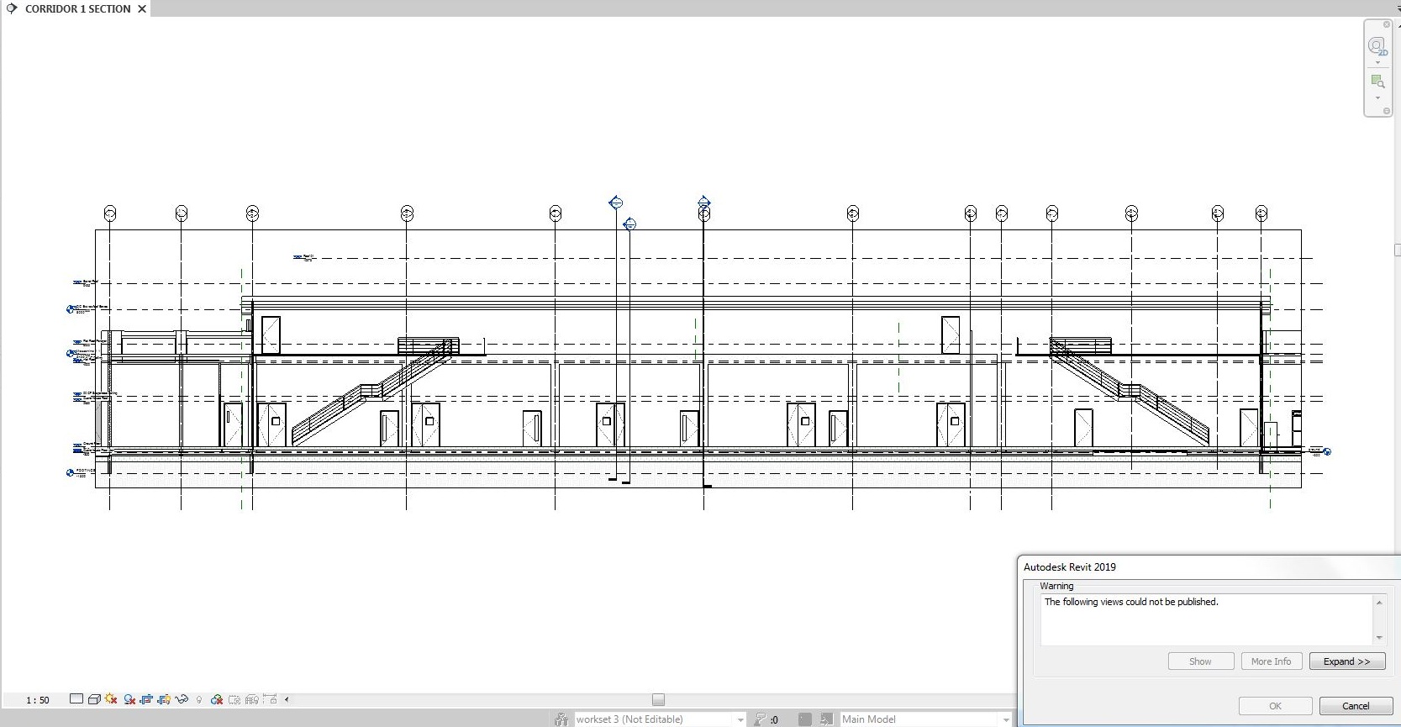This screenshot has height=727, width=1401.
Task: Open the 1 : 50 view scale
Action: pos(38,700)
